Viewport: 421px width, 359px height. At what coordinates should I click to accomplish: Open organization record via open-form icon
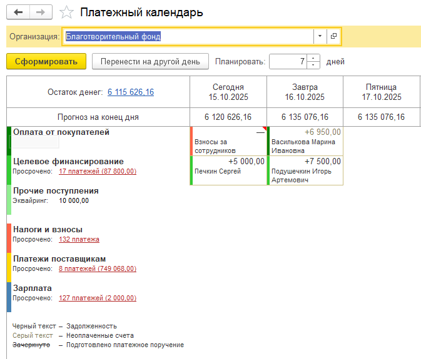click(334, 36)
